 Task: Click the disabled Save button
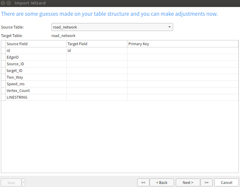(11, 182)
